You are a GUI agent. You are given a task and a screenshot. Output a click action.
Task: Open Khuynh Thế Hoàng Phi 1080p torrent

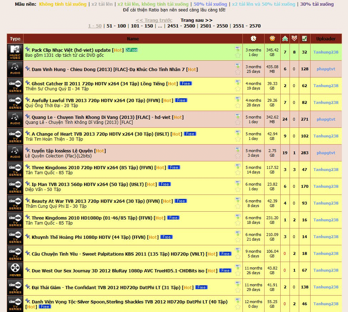[x=88, y=237]
